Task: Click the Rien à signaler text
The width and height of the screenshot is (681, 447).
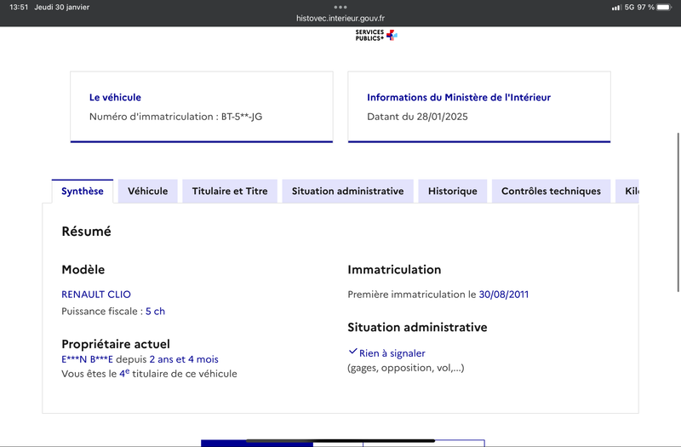Action: tap(392, 353)
